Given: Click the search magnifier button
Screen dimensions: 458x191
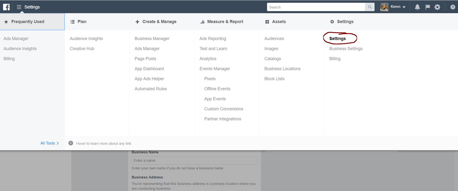Looking at the screenshot, I should (370, 7).
